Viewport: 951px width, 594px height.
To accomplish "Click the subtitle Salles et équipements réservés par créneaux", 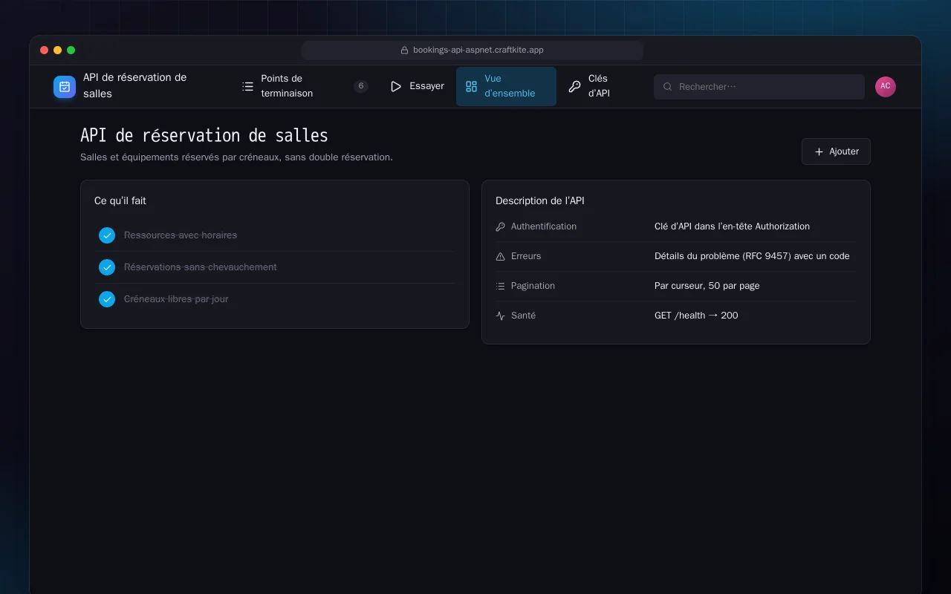I will (x=236, y=157).
